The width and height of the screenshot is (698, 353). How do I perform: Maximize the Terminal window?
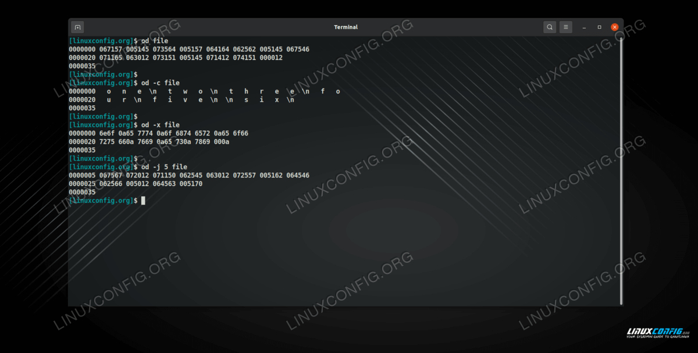click(x=599, y=27)
